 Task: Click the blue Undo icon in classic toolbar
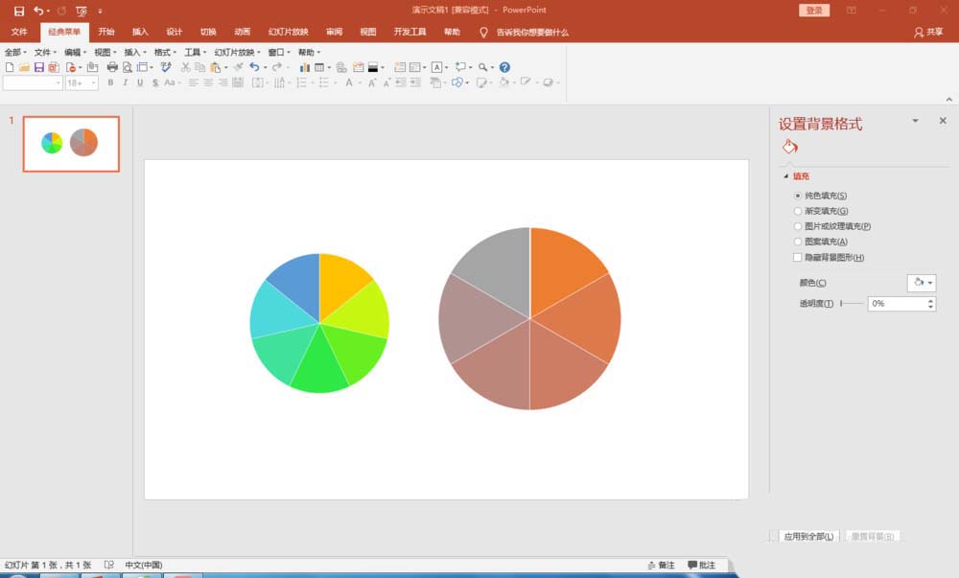[x=254, y=67]
